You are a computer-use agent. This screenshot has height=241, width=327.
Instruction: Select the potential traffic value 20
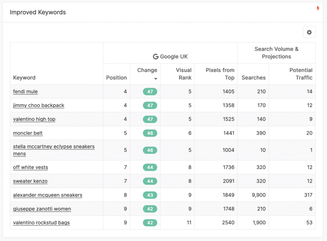309,133
